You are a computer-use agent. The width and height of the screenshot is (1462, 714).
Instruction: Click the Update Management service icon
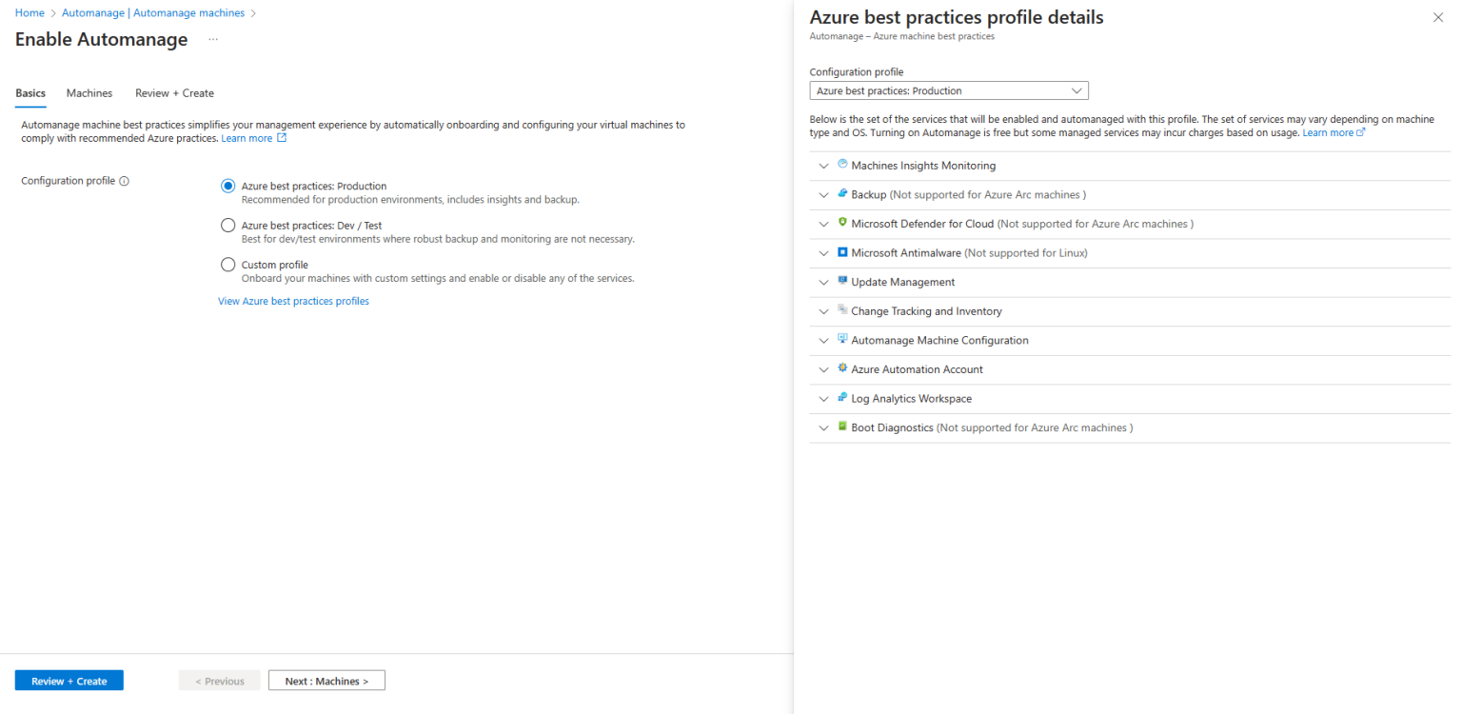pos(842,281)
